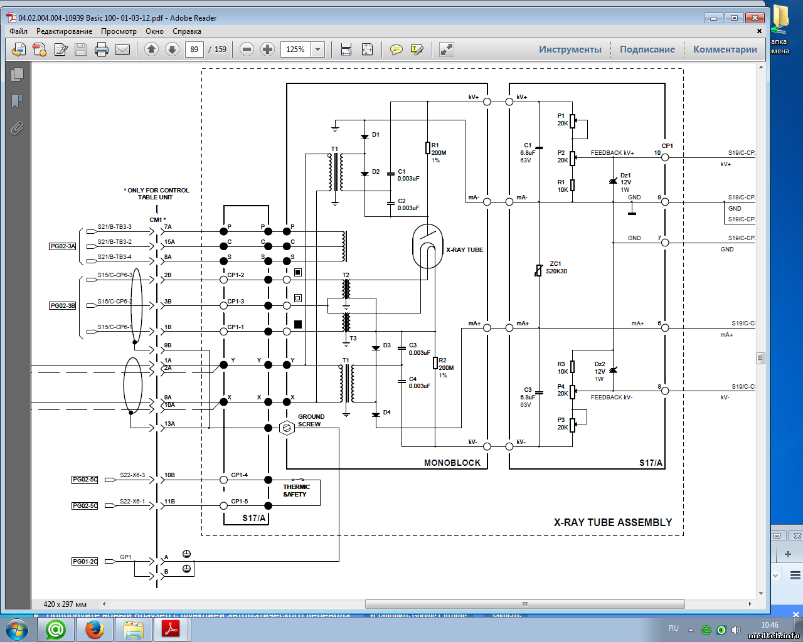The height and width of the screenshot is (642, 803).
Task: Send the PDF via the email envelope icon
Action: coord(122,50)
